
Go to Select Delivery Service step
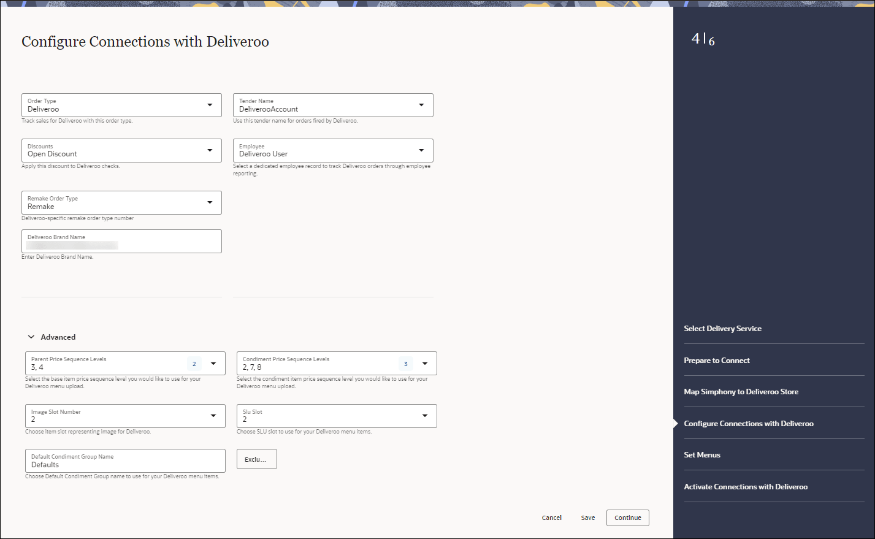click(723, 329)
